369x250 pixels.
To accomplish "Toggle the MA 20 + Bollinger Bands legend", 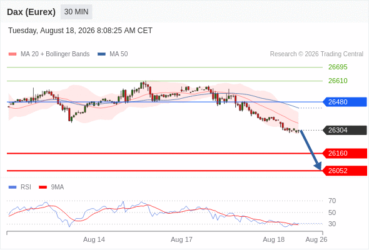I will pos(49,54).
